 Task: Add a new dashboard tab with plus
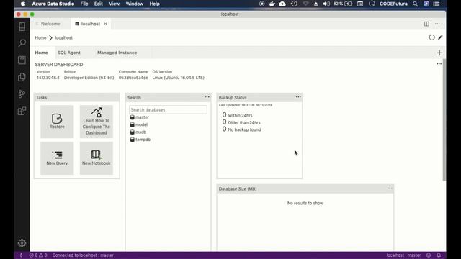coord(439,53)
